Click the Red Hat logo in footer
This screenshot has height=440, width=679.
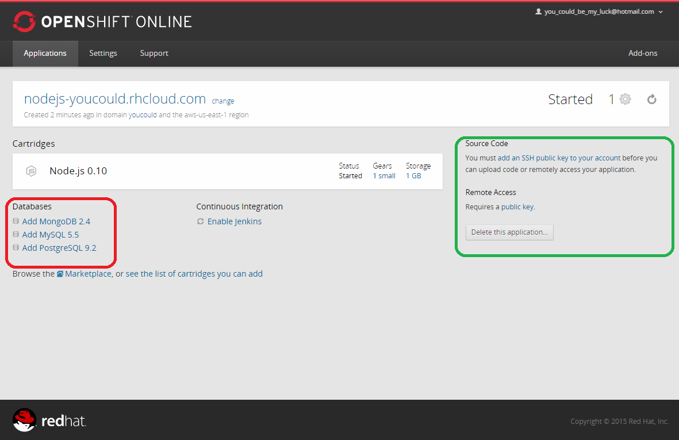[49, 420]
